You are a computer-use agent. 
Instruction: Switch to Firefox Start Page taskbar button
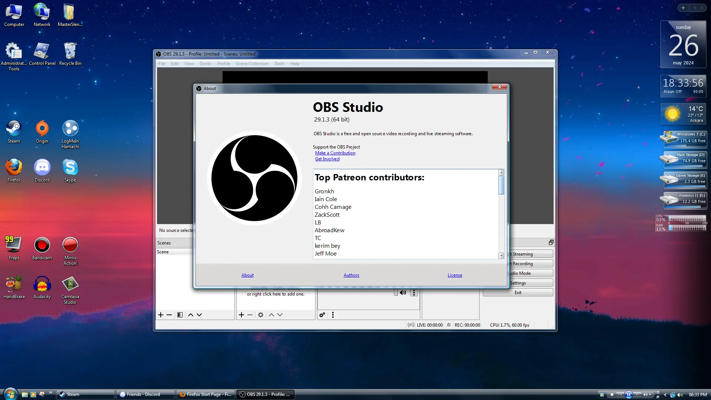tap(206, 394)
